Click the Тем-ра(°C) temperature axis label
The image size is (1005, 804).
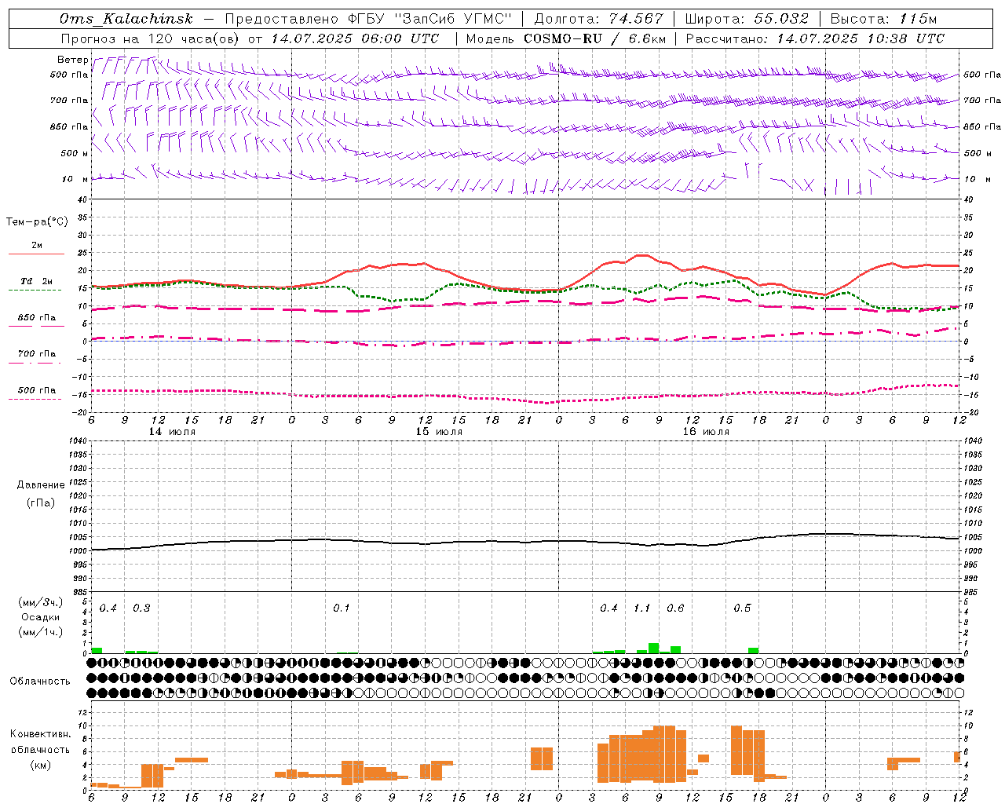pos(37,222)
